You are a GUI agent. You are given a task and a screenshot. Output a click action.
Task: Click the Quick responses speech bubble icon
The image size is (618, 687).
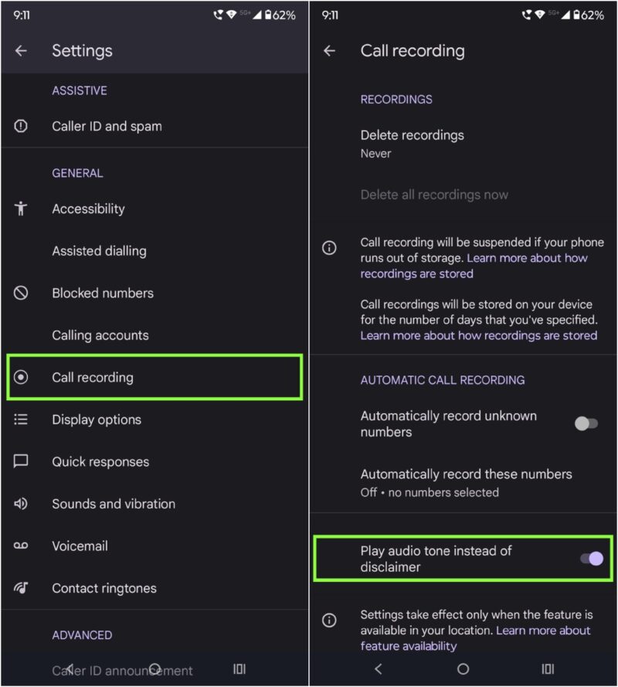[x=21, y=461]
